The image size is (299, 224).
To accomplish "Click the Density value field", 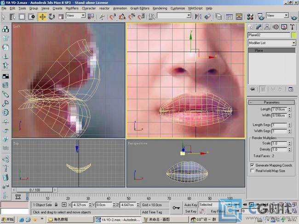I will tap(279, 150).
